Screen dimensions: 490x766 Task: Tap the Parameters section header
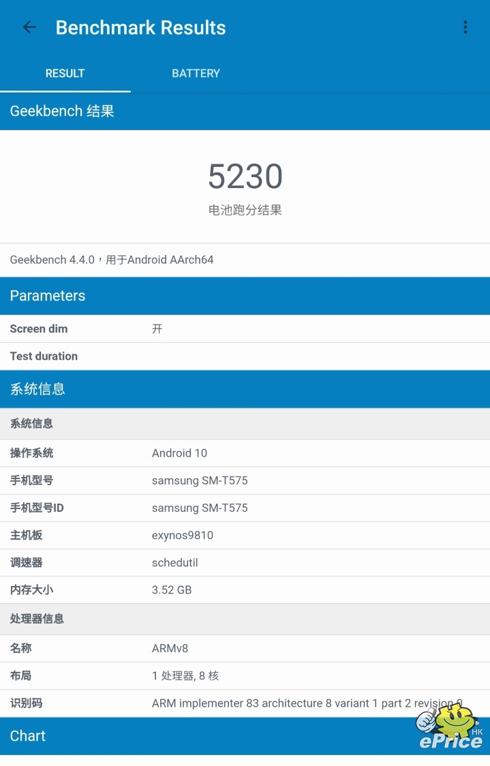[x=245, y=296]
